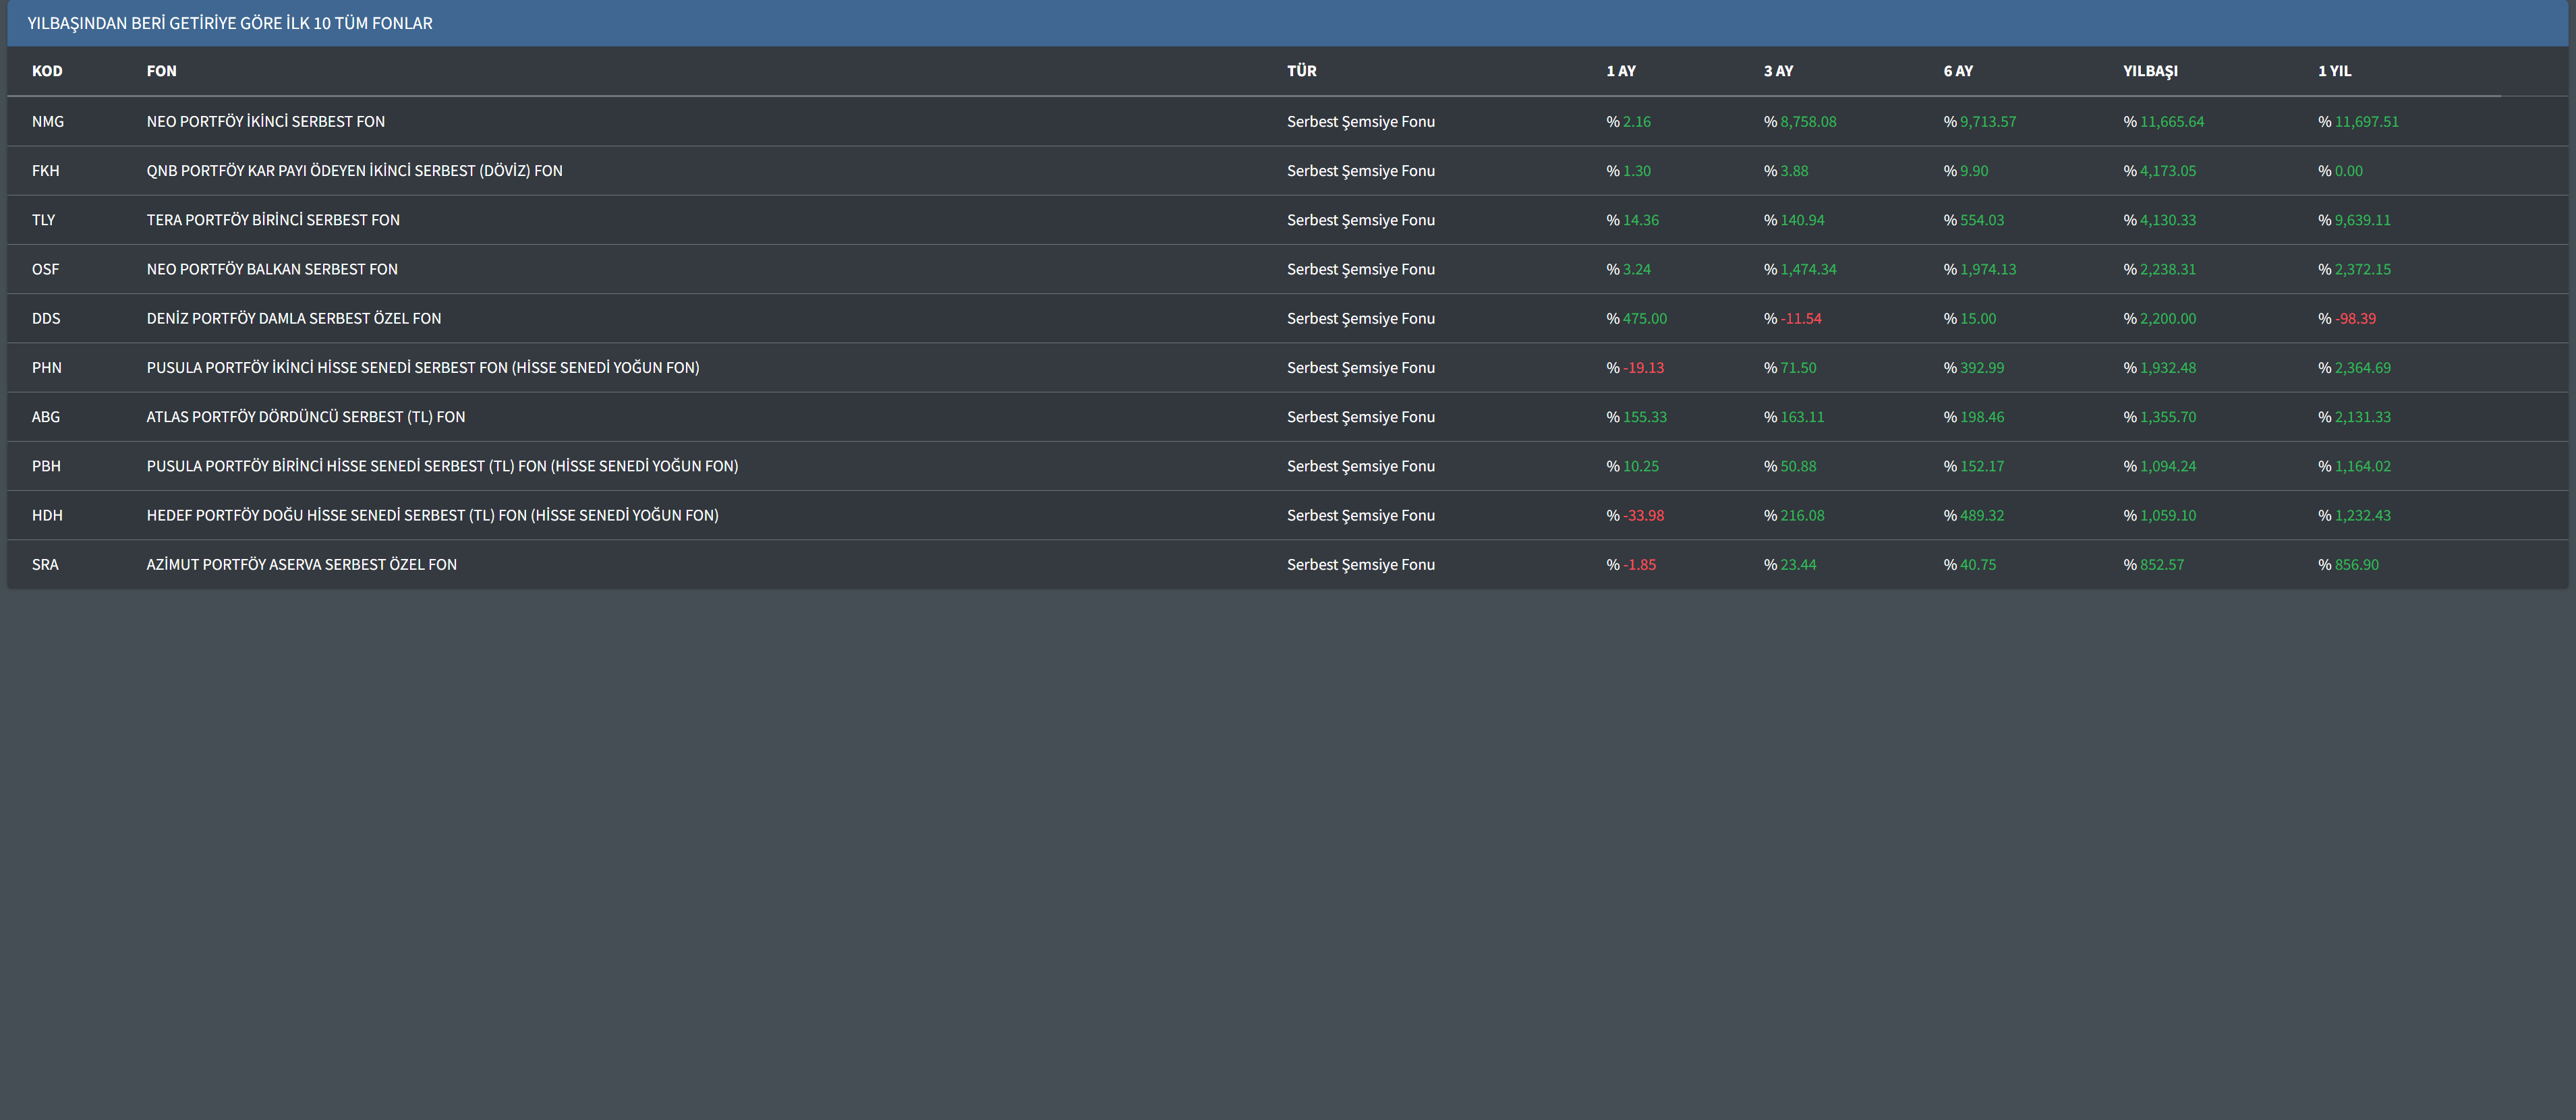2576x1120 pixels.
Task: Click fund code PHN
Action: pos(46,368)
